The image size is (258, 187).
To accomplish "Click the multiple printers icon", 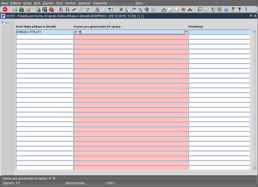I will click(x=104, y=10).
